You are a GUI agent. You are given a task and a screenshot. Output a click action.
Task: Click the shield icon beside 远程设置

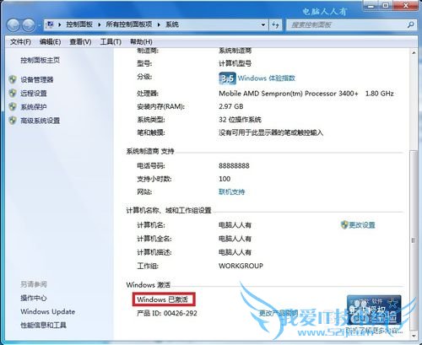click(x=13, y=93)
